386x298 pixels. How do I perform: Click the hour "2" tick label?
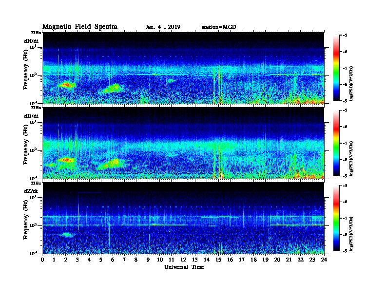tap(66, 260)
